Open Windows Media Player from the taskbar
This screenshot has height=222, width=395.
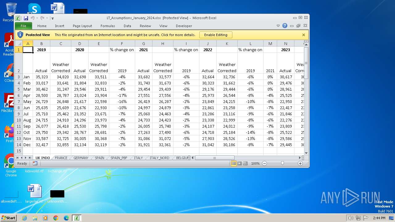point(45,218)
